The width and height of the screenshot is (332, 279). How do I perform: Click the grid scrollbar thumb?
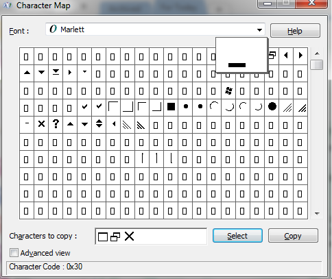(317, 65)
